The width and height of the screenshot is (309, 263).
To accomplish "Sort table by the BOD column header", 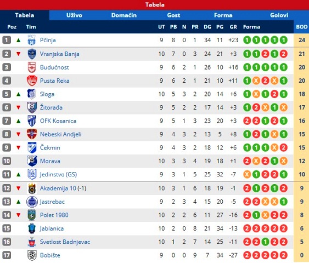I will (301, 27).
